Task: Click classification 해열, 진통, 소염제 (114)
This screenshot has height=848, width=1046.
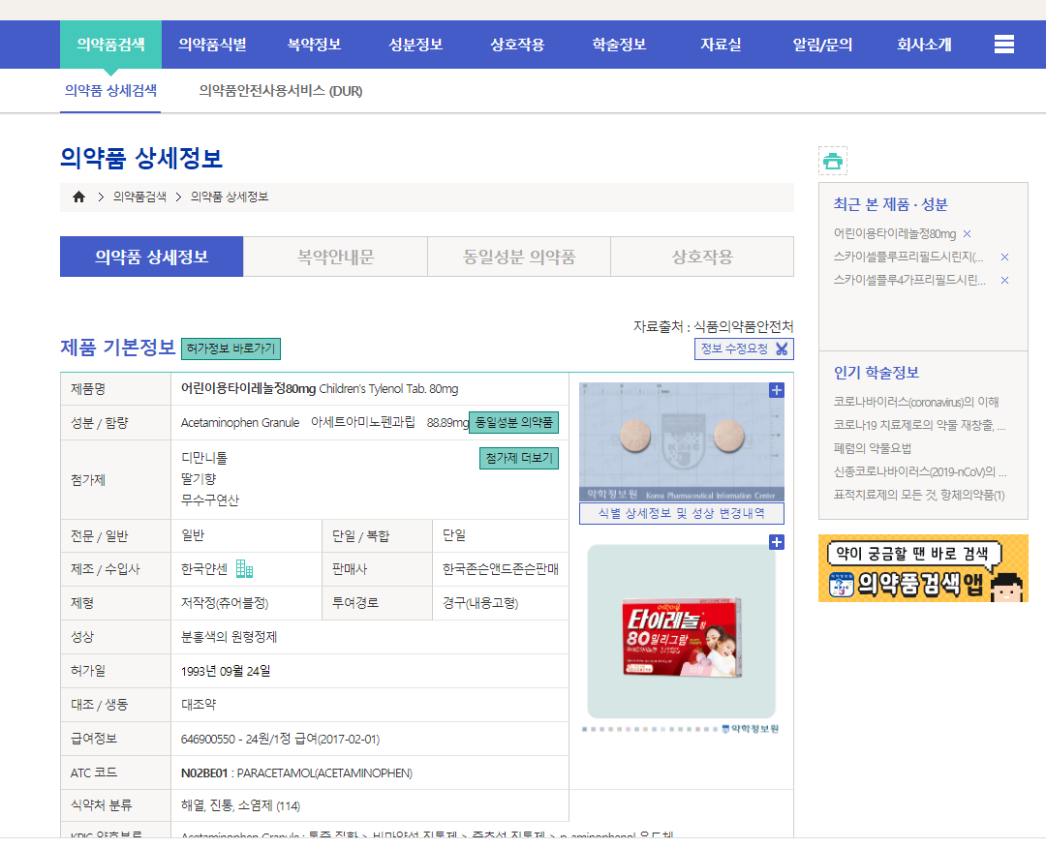Action: 240,806
